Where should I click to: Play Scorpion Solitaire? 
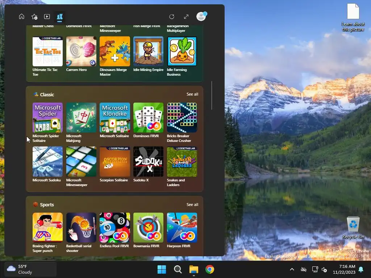click(115, 164)
